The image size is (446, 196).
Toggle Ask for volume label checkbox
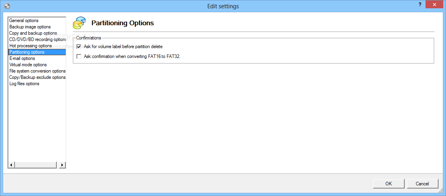click(79, 47)
